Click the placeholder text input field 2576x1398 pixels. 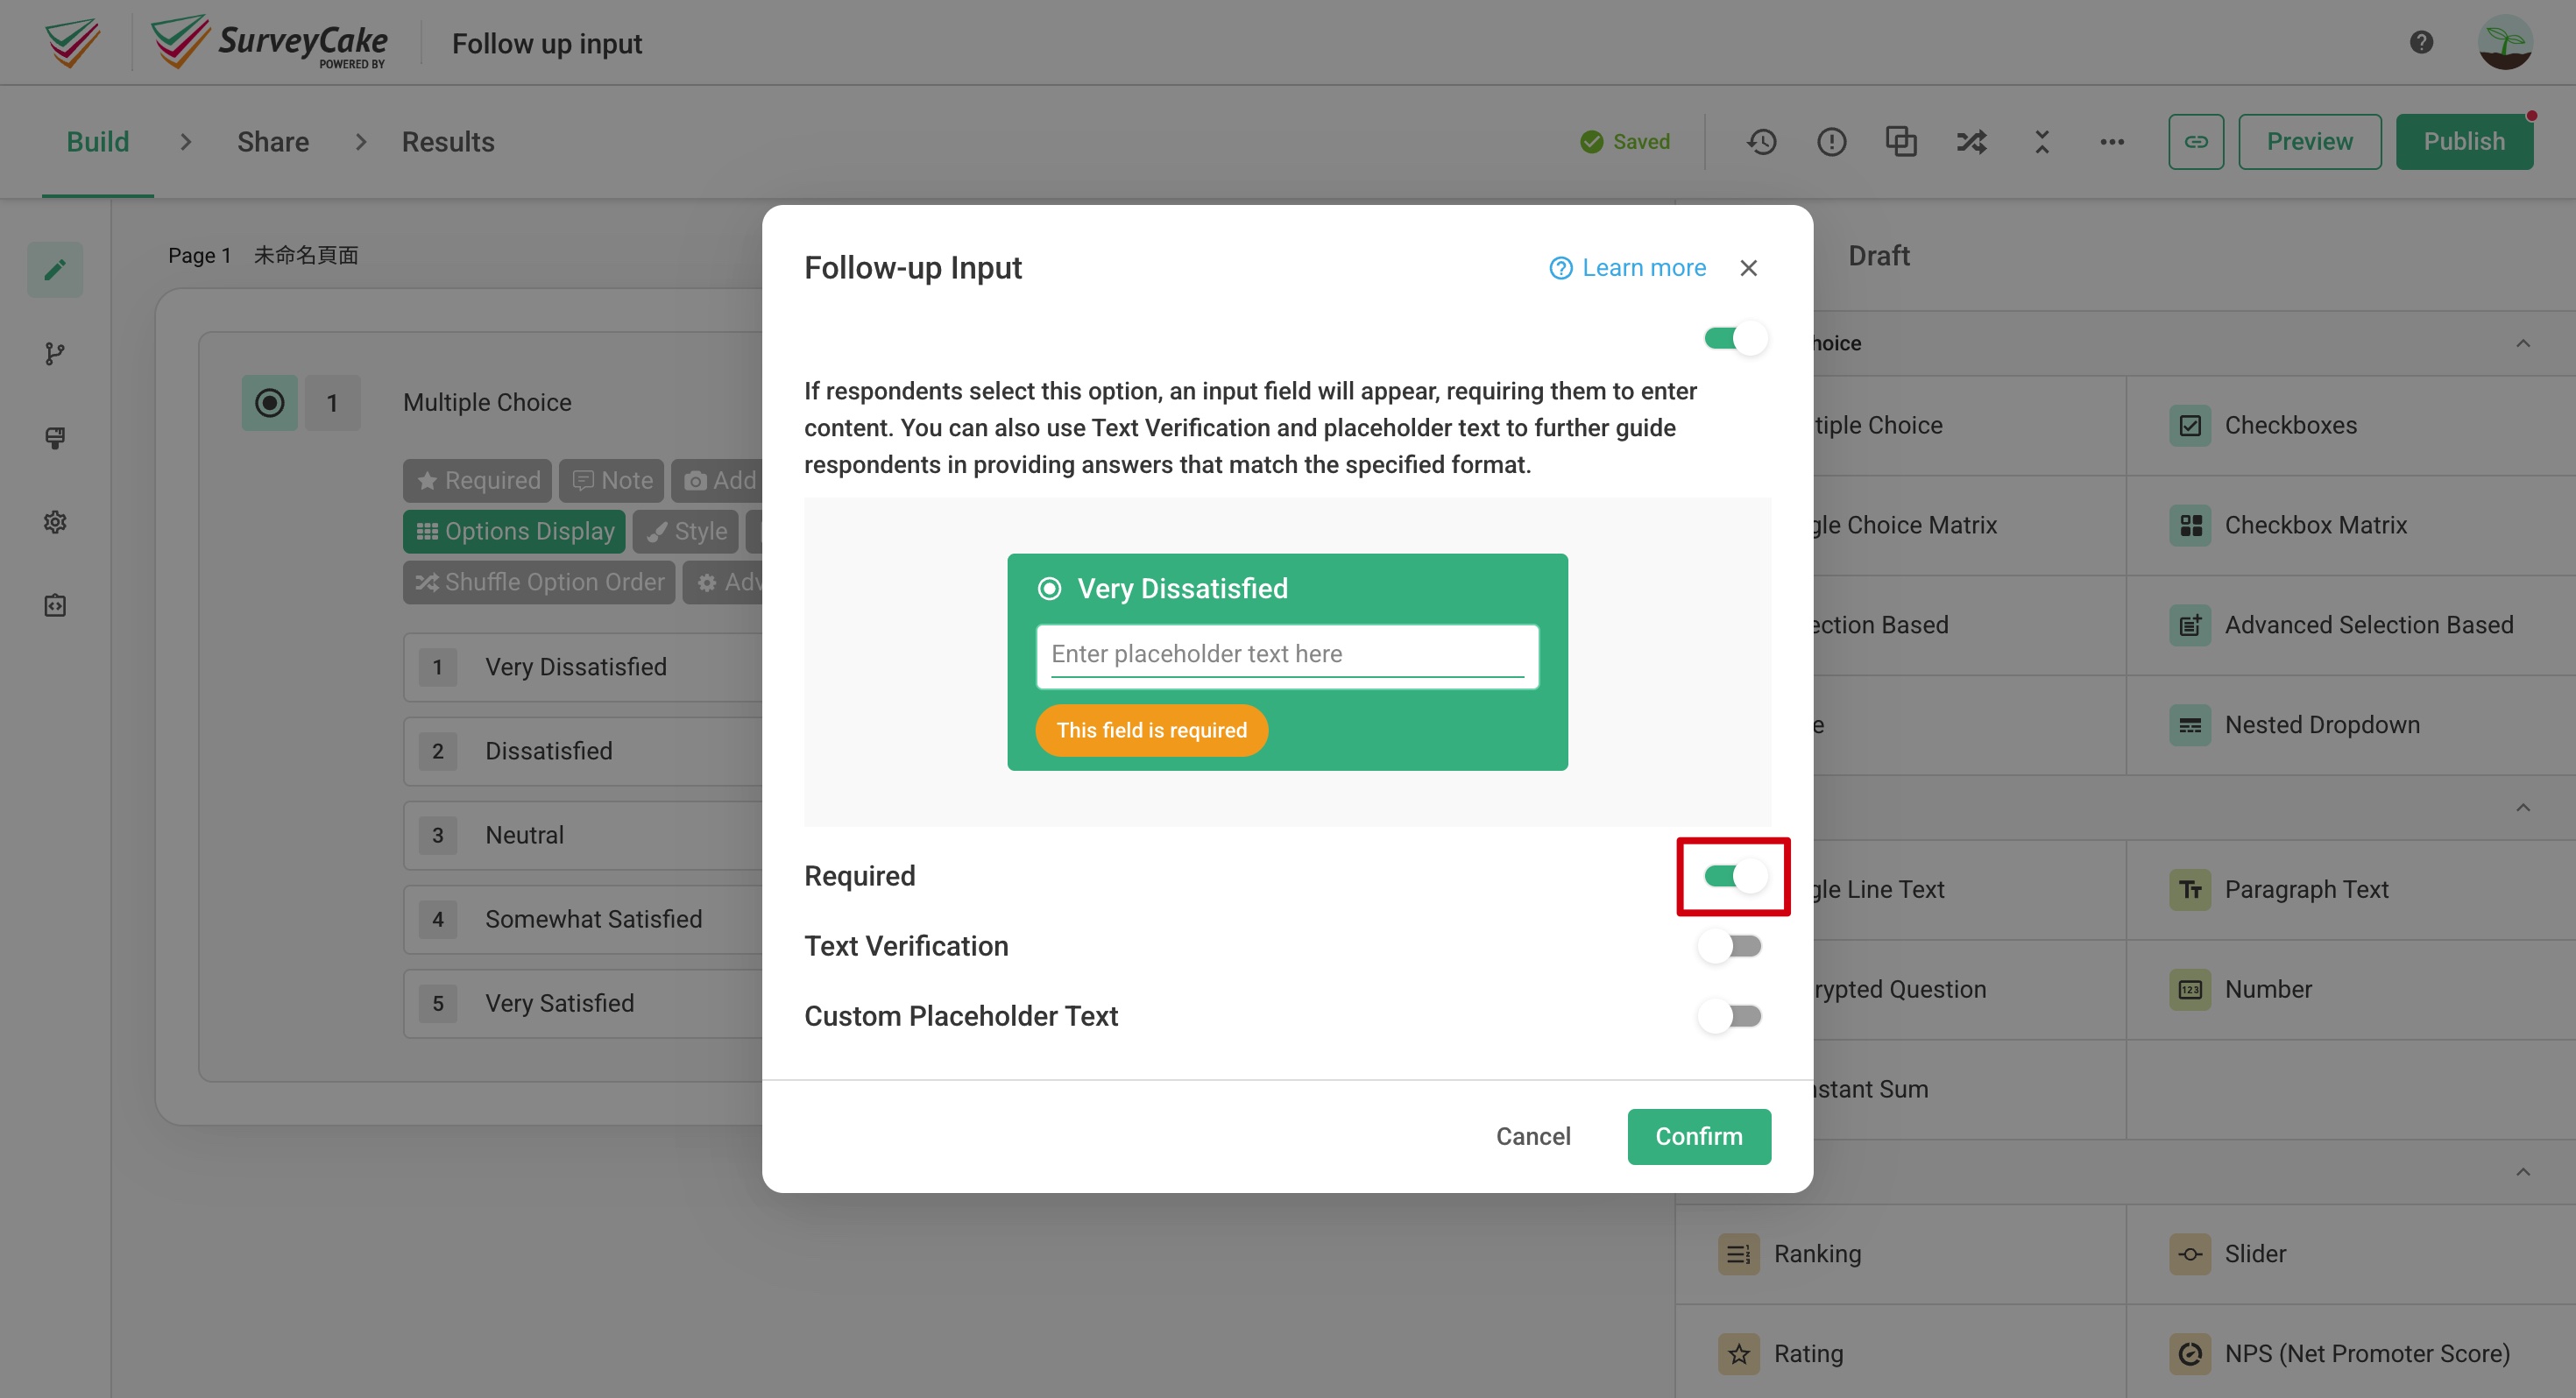[x=1287, y=654]
